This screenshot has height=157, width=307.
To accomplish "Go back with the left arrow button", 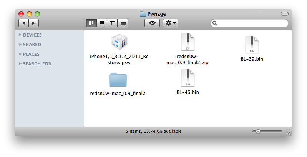I will pos(24,23).
